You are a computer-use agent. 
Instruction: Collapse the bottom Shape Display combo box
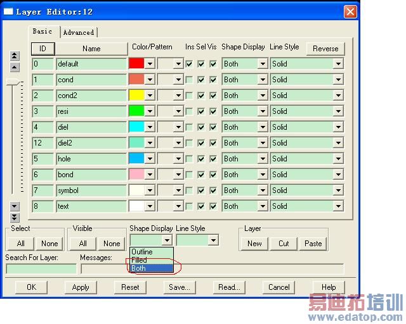tap(167, 240)
